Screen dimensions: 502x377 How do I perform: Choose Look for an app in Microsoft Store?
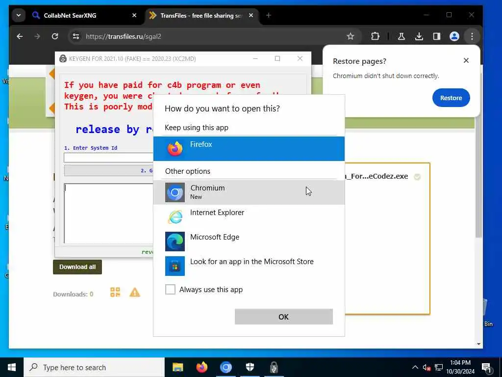tap(249, 266)
